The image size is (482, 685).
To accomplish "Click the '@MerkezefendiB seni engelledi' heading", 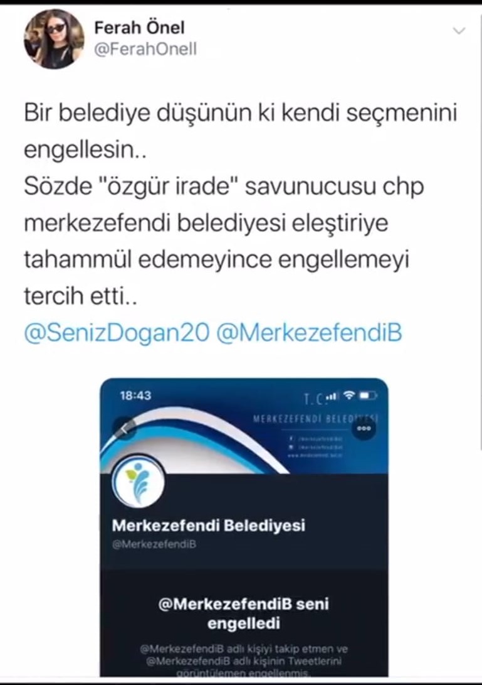I will click(x=243, y=613).
